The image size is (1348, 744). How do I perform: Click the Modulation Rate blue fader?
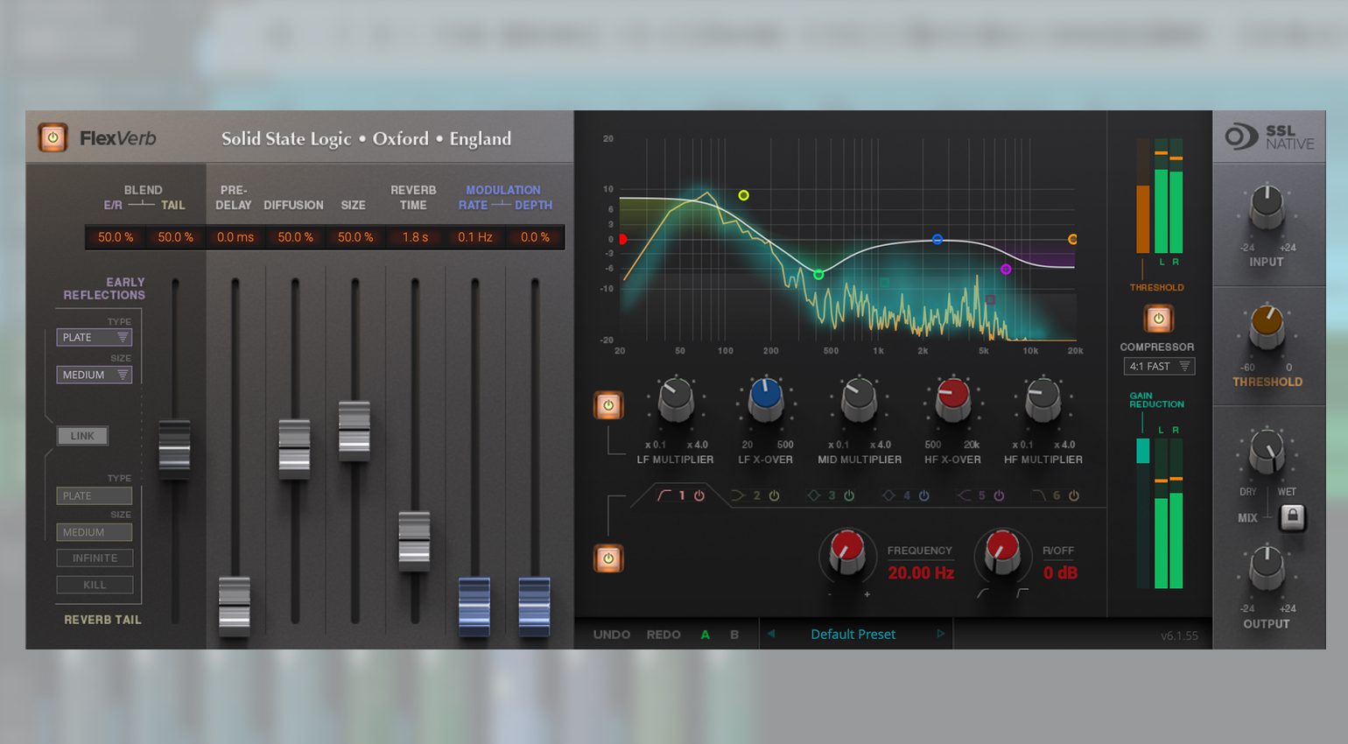click(474, 606)
